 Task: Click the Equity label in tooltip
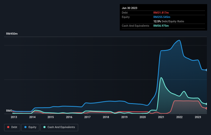[126, 17]
